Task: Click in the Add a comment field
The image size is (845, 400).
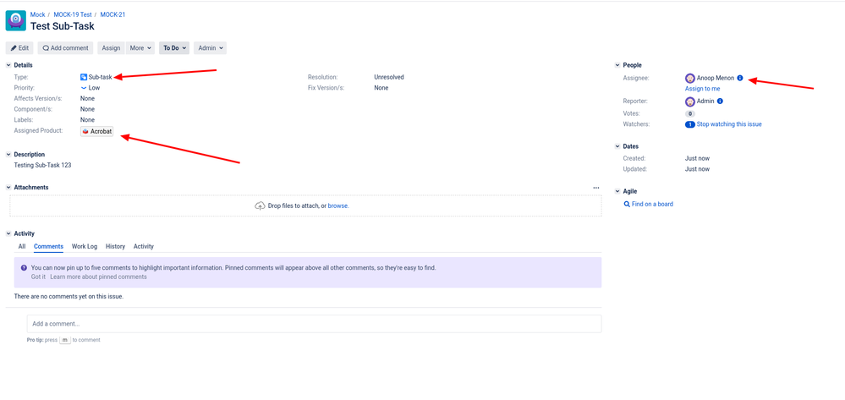Action: point(314,324)
